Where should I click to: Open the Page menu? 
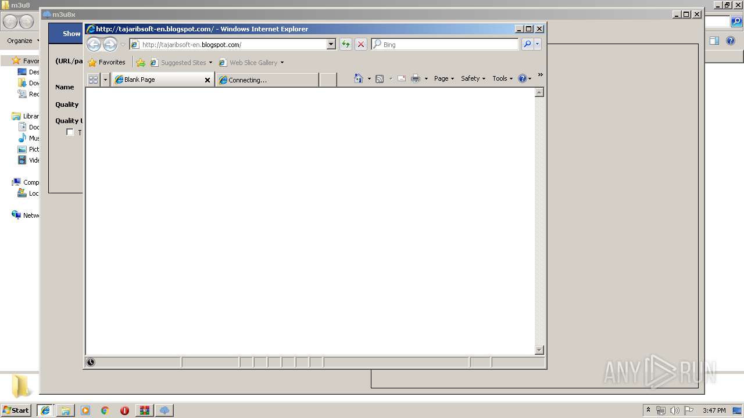(x=444, y=78)
